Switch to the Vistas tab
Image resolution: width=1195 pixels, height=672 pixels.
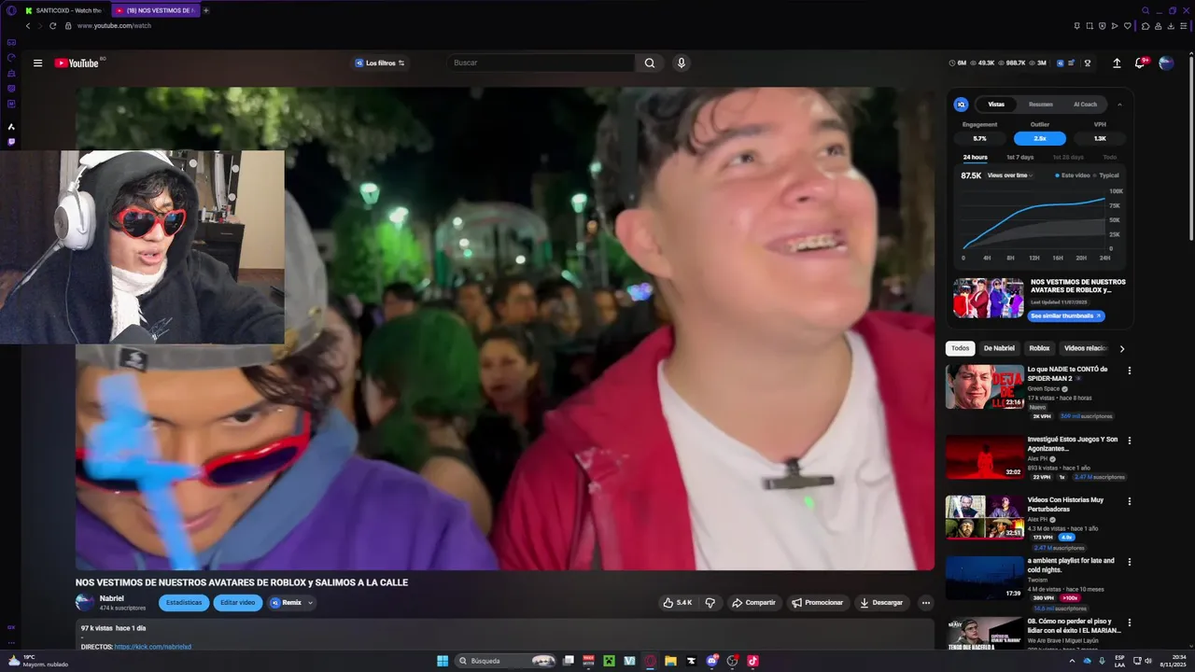click(x=996, y=105)
